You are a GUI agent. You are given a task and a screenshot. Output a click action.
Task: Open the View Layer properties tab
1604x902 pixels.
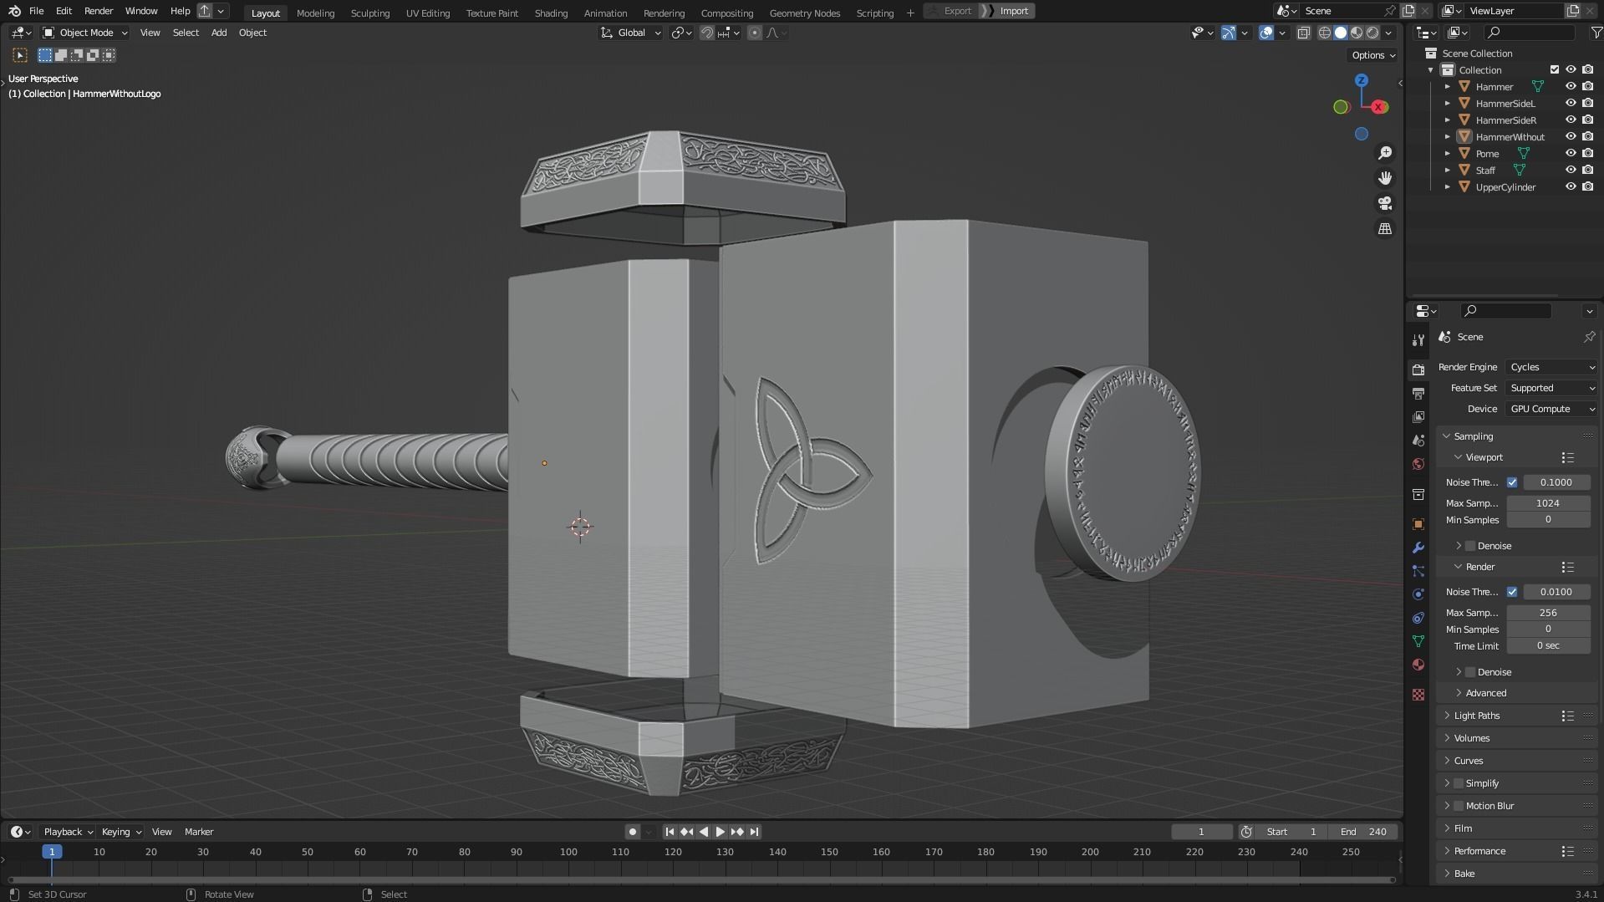[x=1418, y=416]
